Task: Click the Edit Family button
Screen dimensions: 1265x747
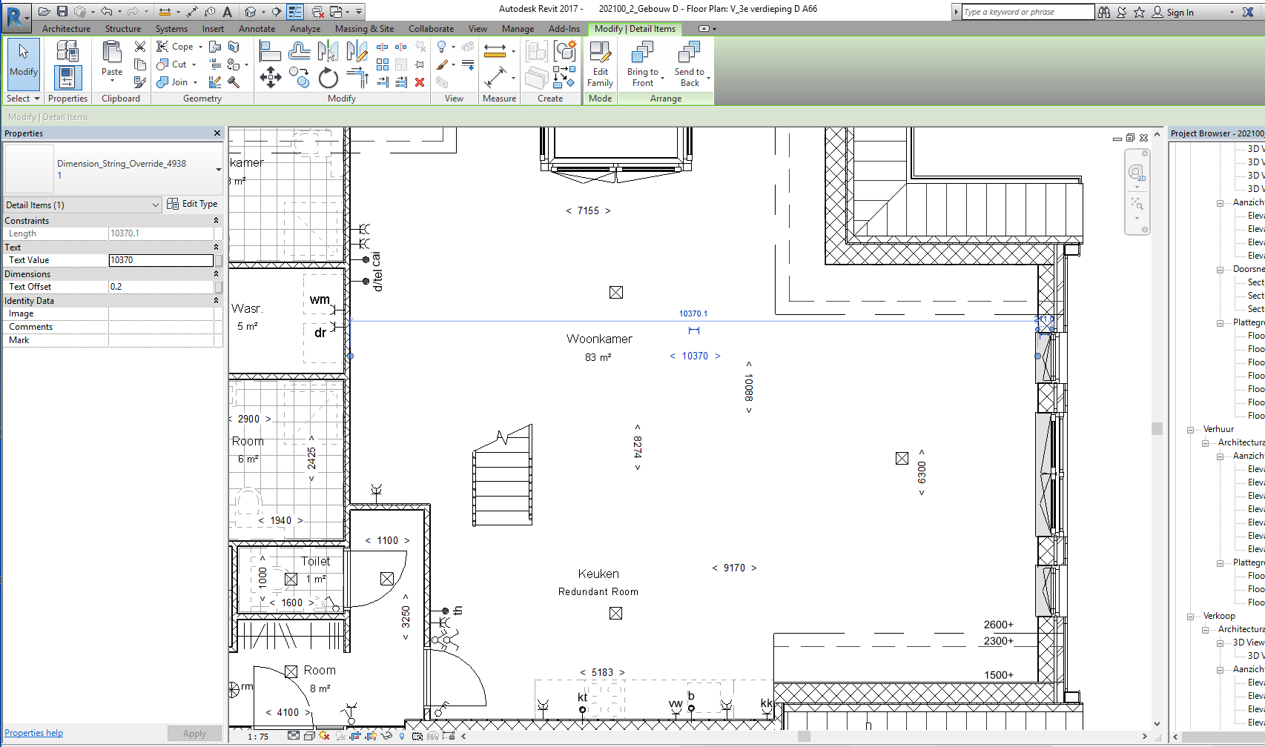Action: coord(600,64)
